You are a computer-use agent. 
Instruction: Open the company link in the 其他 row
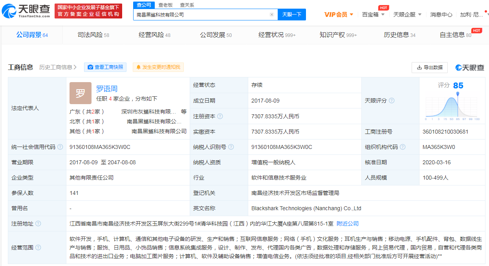click(159, 131)
